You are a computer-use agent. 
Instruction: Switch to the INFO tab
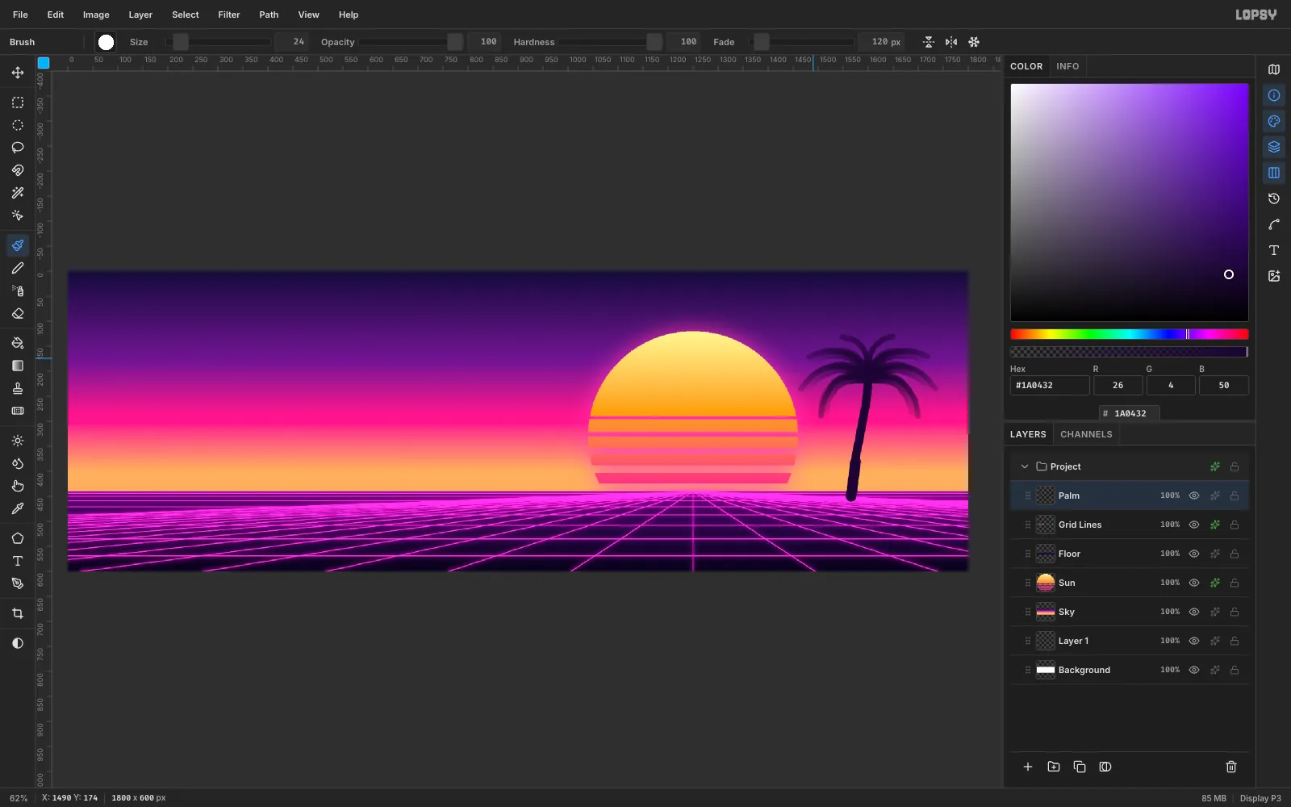(1067, 66)
